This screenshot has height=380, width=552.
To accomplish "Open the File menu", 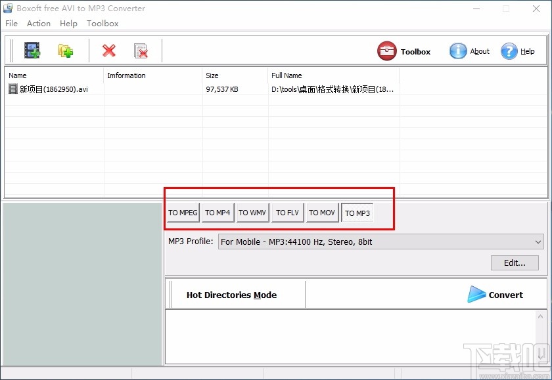I will pyautogui.click(x=11, y=23).
